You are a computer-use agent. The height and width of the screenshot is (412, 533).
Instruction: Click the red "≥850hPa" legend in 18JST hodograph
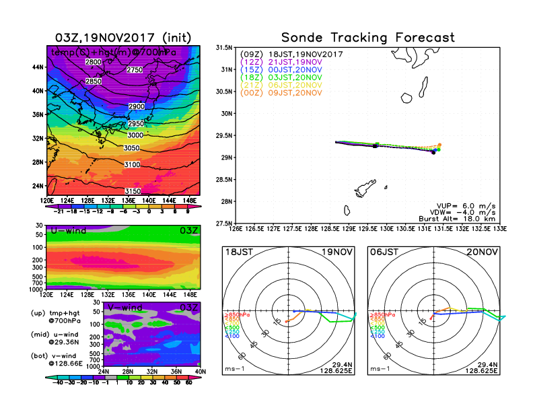pos(237,315)
